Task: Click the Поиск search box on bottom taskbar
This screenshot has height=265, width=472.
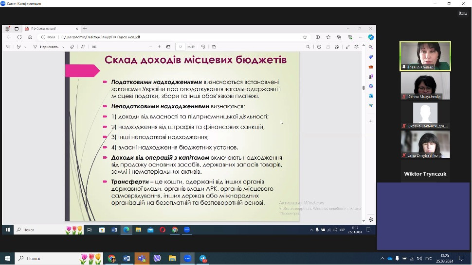Action: pos(59,258)
